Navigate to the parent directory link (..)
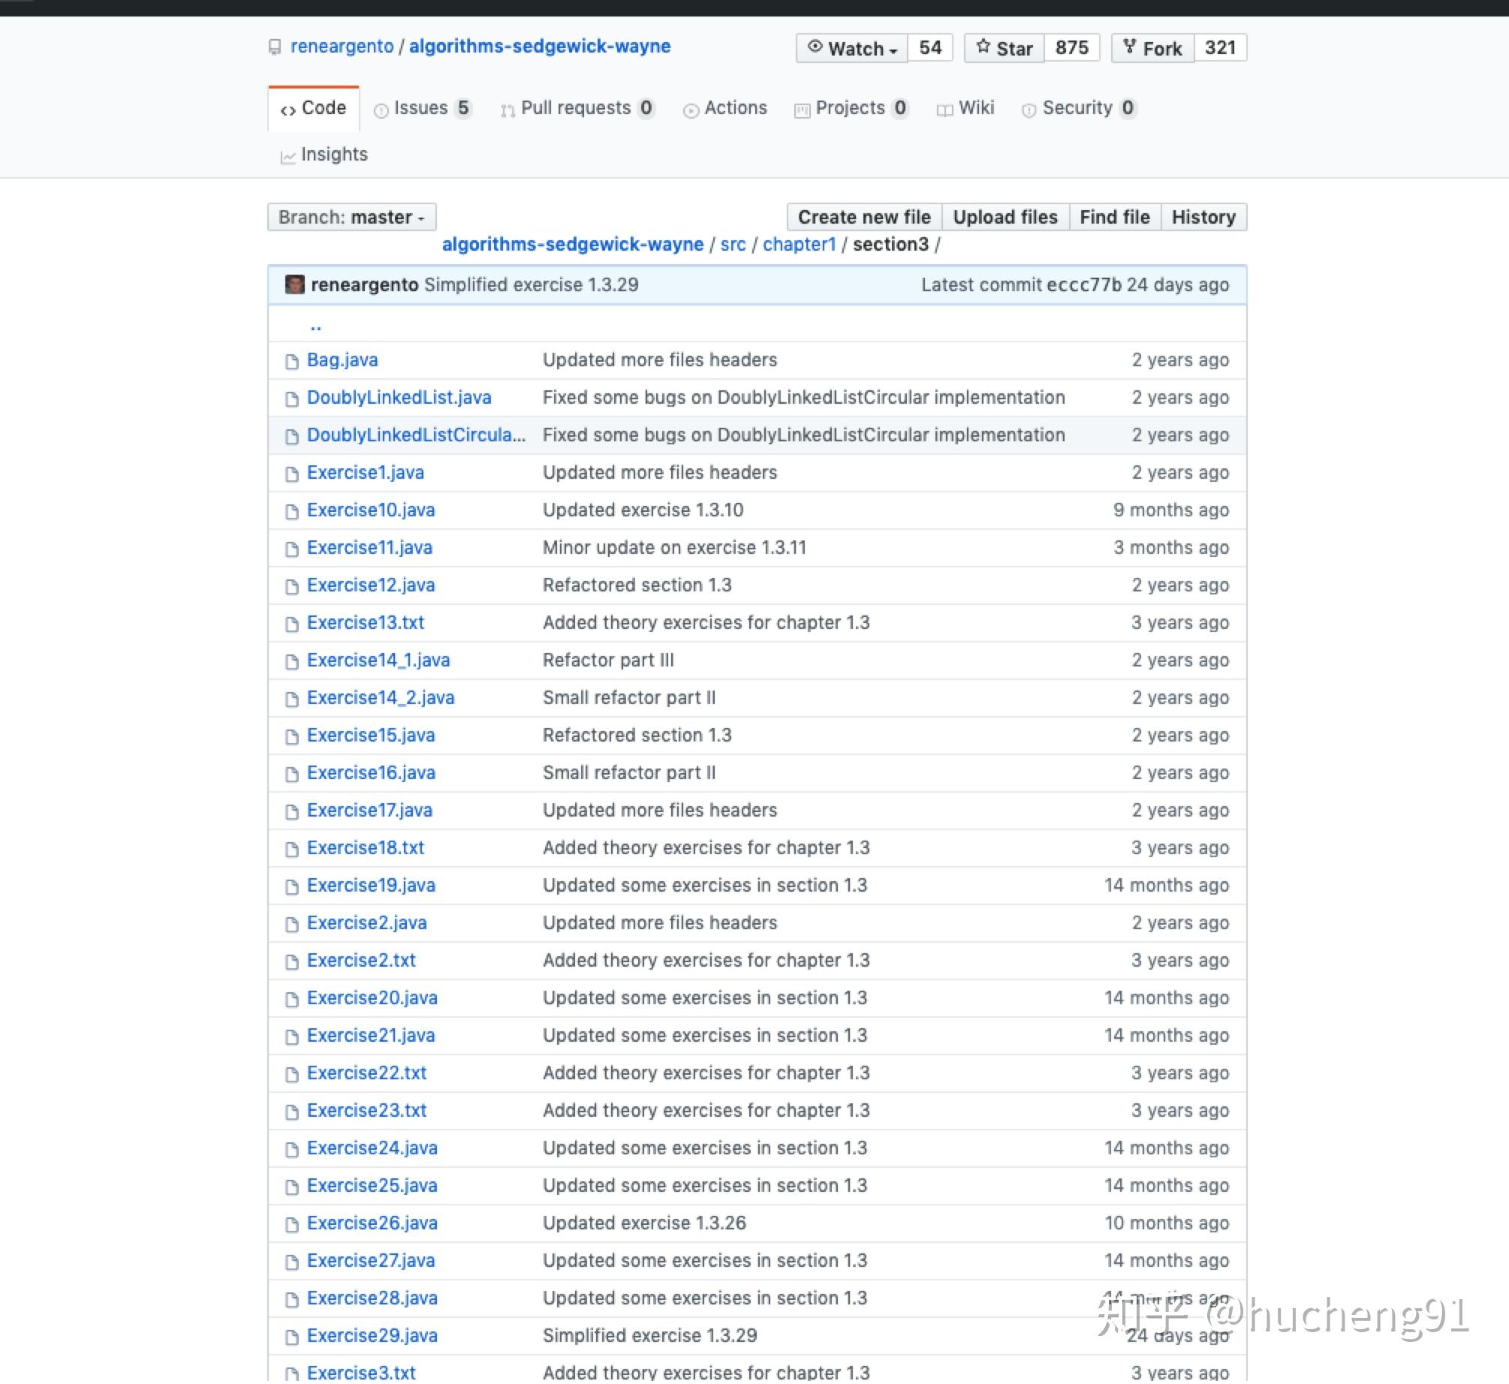Screen dimensions: 1509x1384 coord(315,326)
